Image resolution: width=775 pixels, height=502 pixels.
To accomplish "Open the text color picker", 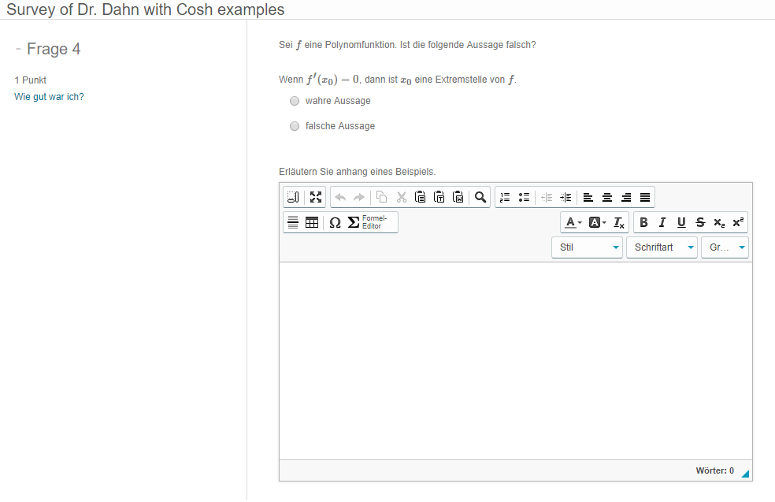I will coord(573,222).
